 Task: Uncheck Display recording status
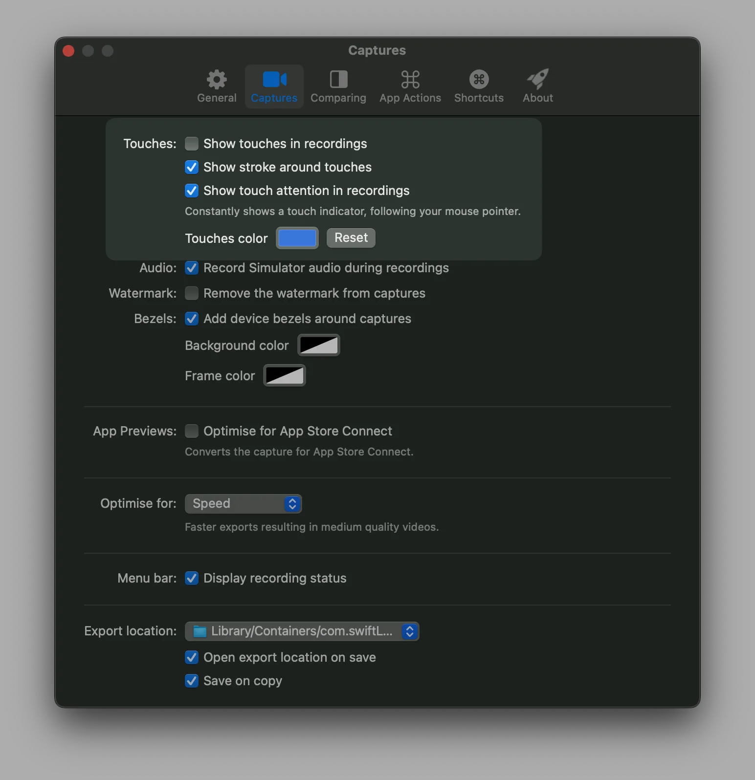tap(192, 578)
